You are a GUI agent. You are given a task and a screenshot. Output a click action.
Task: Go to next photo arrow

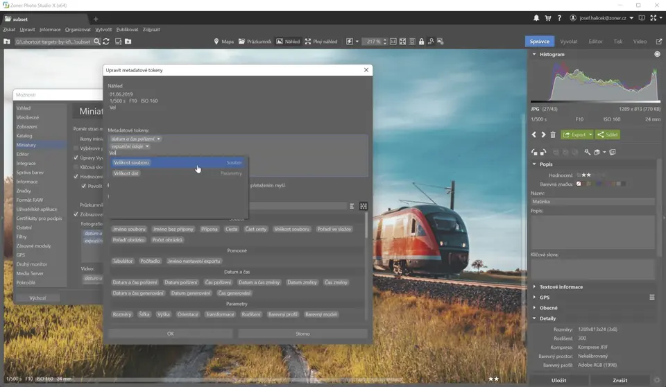[x=543, y=135]
